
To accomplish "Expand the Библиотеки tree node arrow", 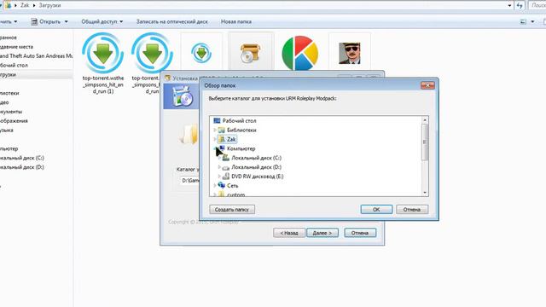I will 215,130.
